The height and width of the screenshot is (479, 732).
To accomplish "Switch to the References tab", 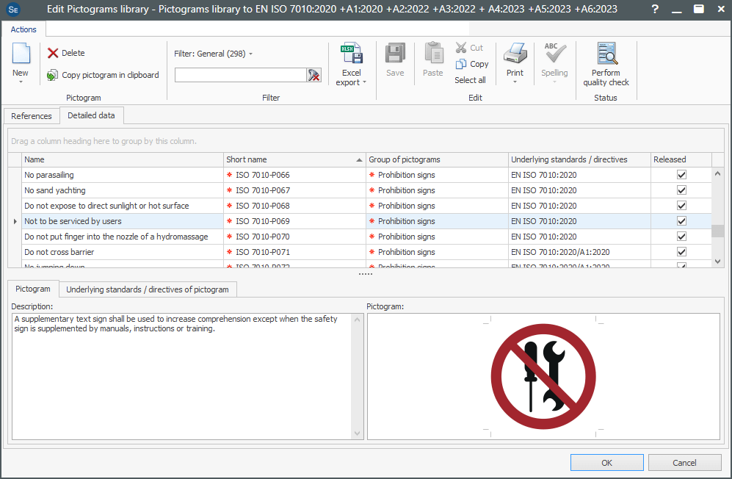I will coord(32,116).
